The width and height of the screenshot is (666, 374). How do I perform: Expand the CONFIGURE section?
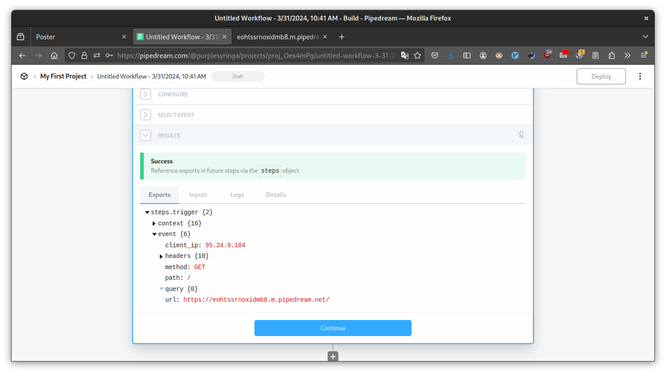(x=146, y=94)
